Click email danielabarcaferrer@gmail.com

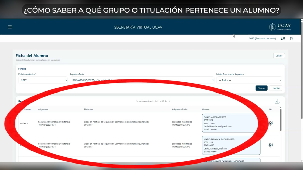coord(218,126)
